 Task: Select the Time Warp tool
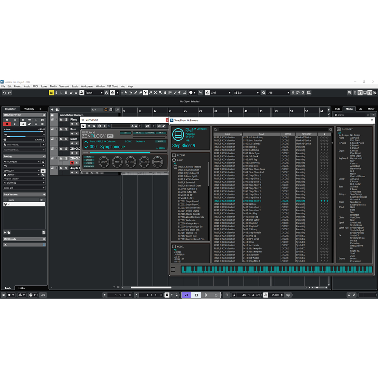tap(170, 93)
